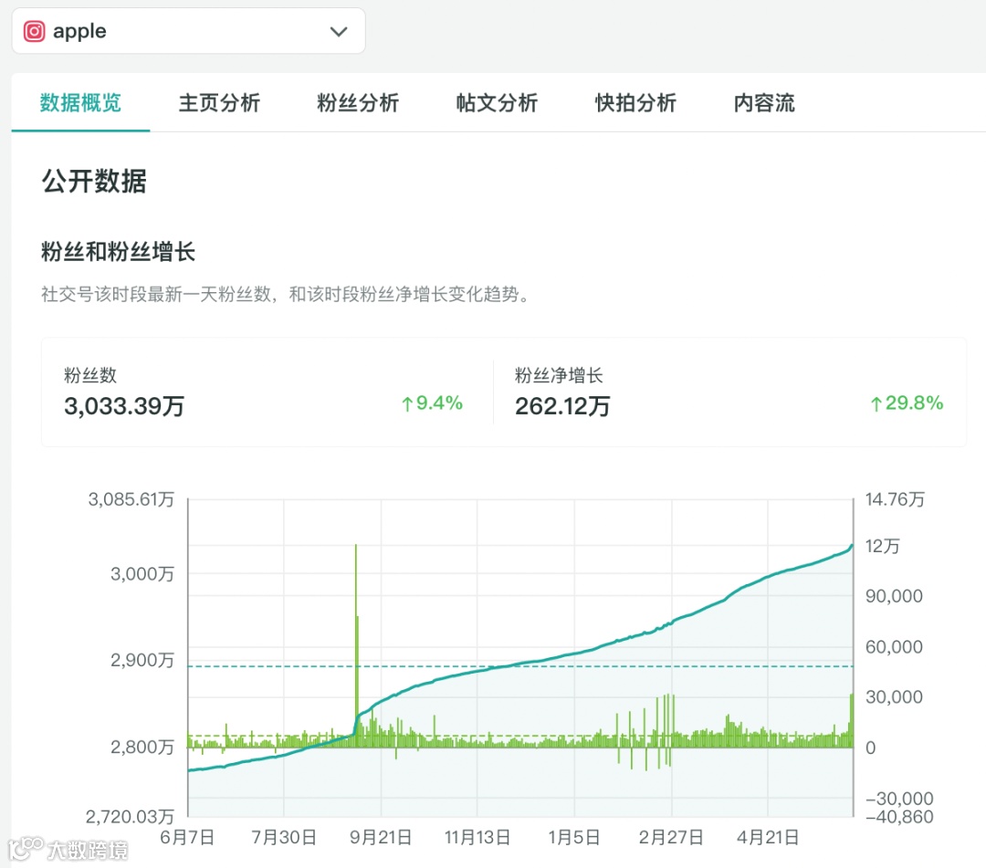Click the 12万 right axis label
Image resolution: width=986 pixels, height=868 pixels.
pos(882,546)
